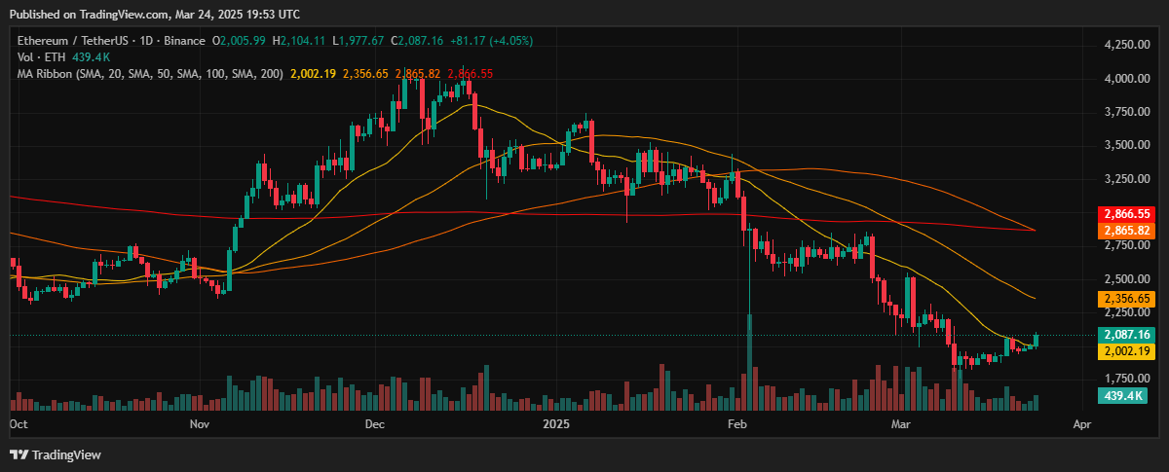
Task: Open the Published on TradingView.com header text
Action: click(x=154, y=15)
